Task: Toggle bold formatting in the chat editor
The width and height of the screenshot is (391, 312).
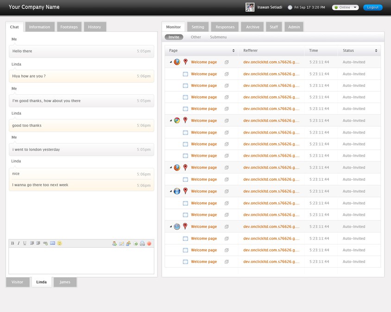Action: pyautogui.click(x=12, y=243)
